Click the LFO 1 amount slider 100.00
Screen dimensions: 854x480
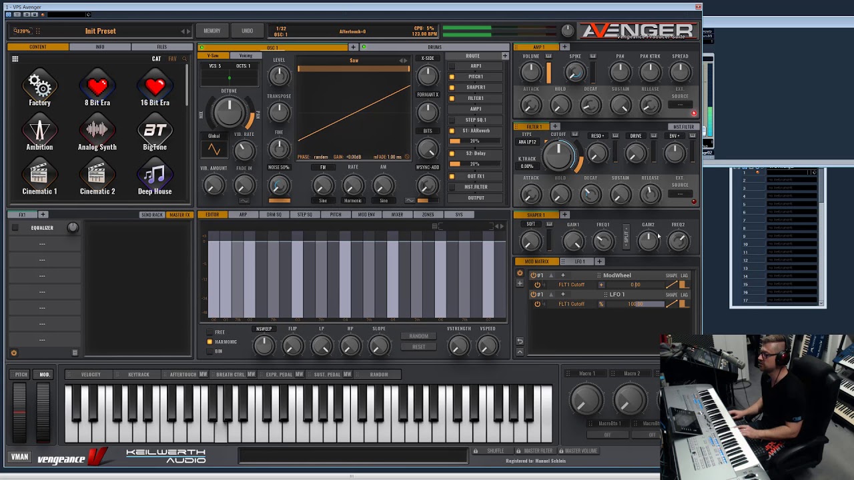pyautogui.click(x=636, y=304)
